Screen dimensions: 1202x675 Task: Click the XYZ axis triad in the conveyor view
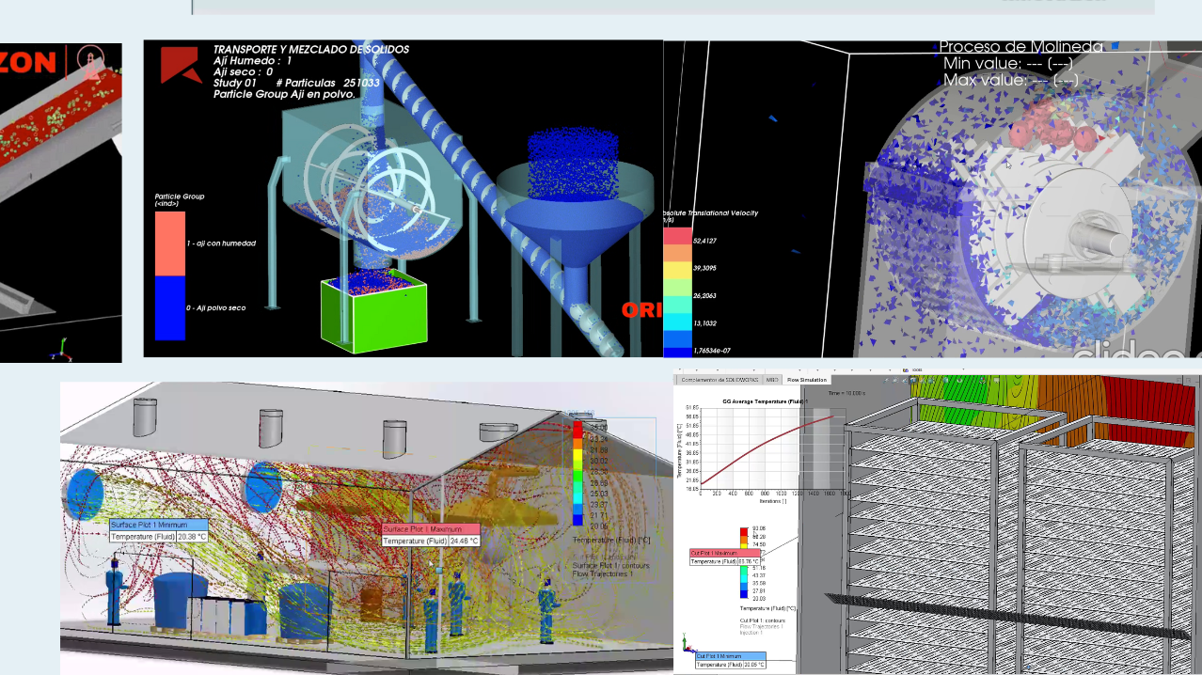[63, 350]
